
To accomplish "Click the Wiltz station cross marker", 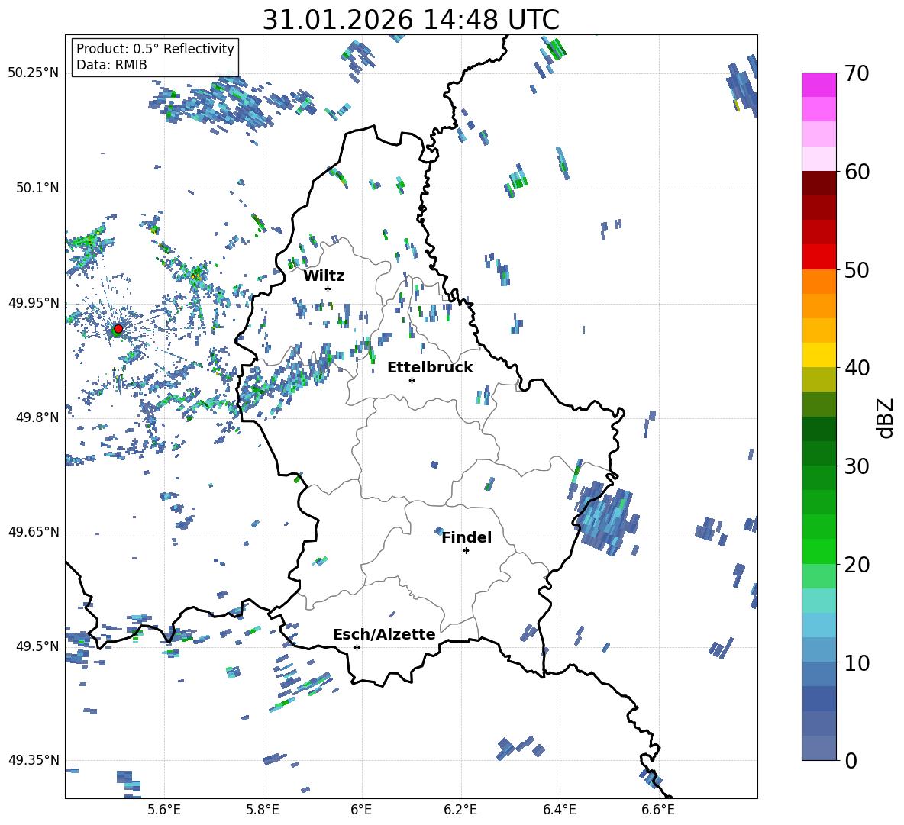I will 328,288.
